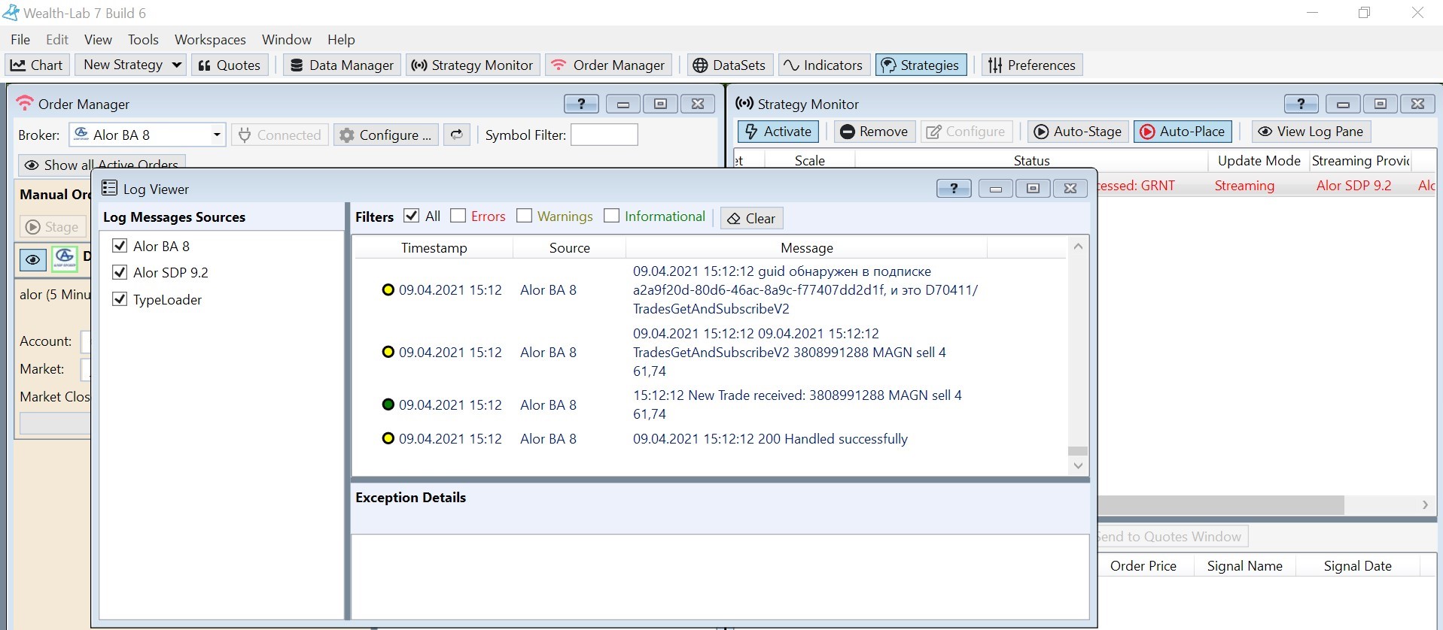Click Timestamp column header in Log Viewer
This screenshot has width=1443, height=630.
tap(434, 248)
